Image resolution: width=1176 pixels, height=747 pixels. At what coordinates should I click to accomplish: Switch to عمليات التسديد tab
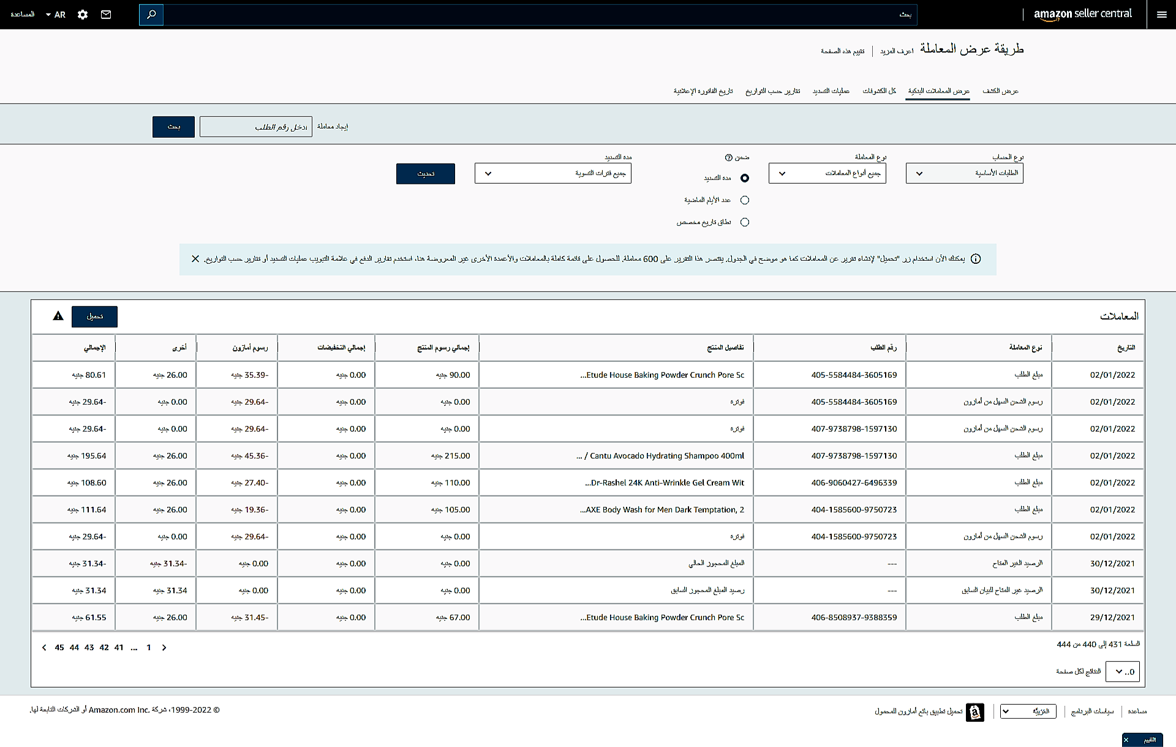pyautogui.click(x=831, y=91)
